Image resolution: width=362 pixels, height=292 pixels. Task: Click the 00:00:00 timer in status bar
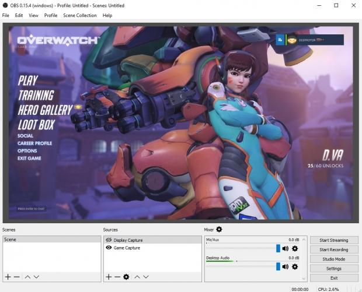pyautogui.click(x=300, y=289)
